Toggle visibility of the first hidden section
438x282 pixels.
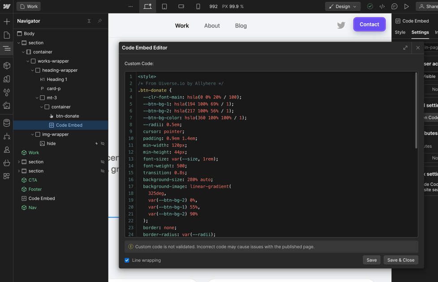coord(103,162)
